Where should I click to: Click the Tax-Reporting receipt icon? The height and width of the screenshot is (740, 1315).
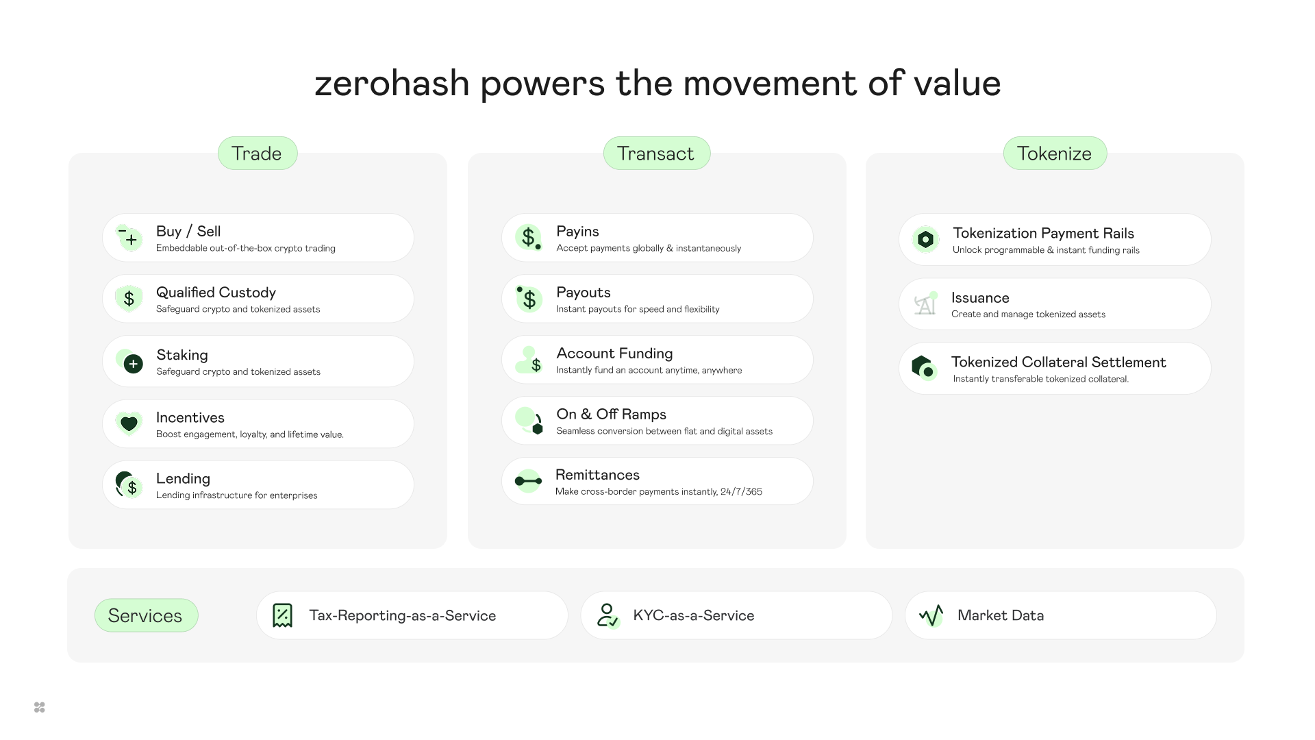[282, 615]
